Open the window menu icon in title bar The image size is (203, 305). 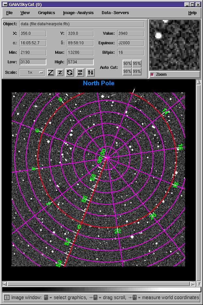[x=5, y=5]
